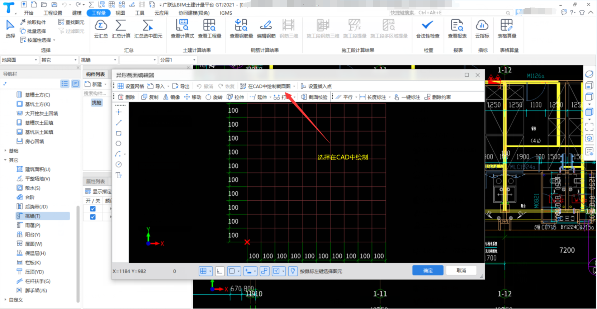Image resolution: width=597 pixels, height=309 pixels.
Task: Toggle grid display button in editor status bar
Action: click(x=203, y=271)
